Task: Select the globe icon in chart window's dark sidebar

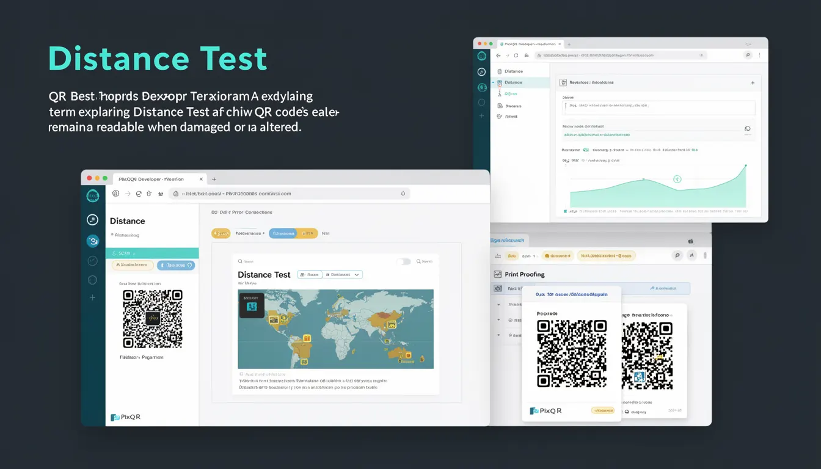Action: click(482, 87)
